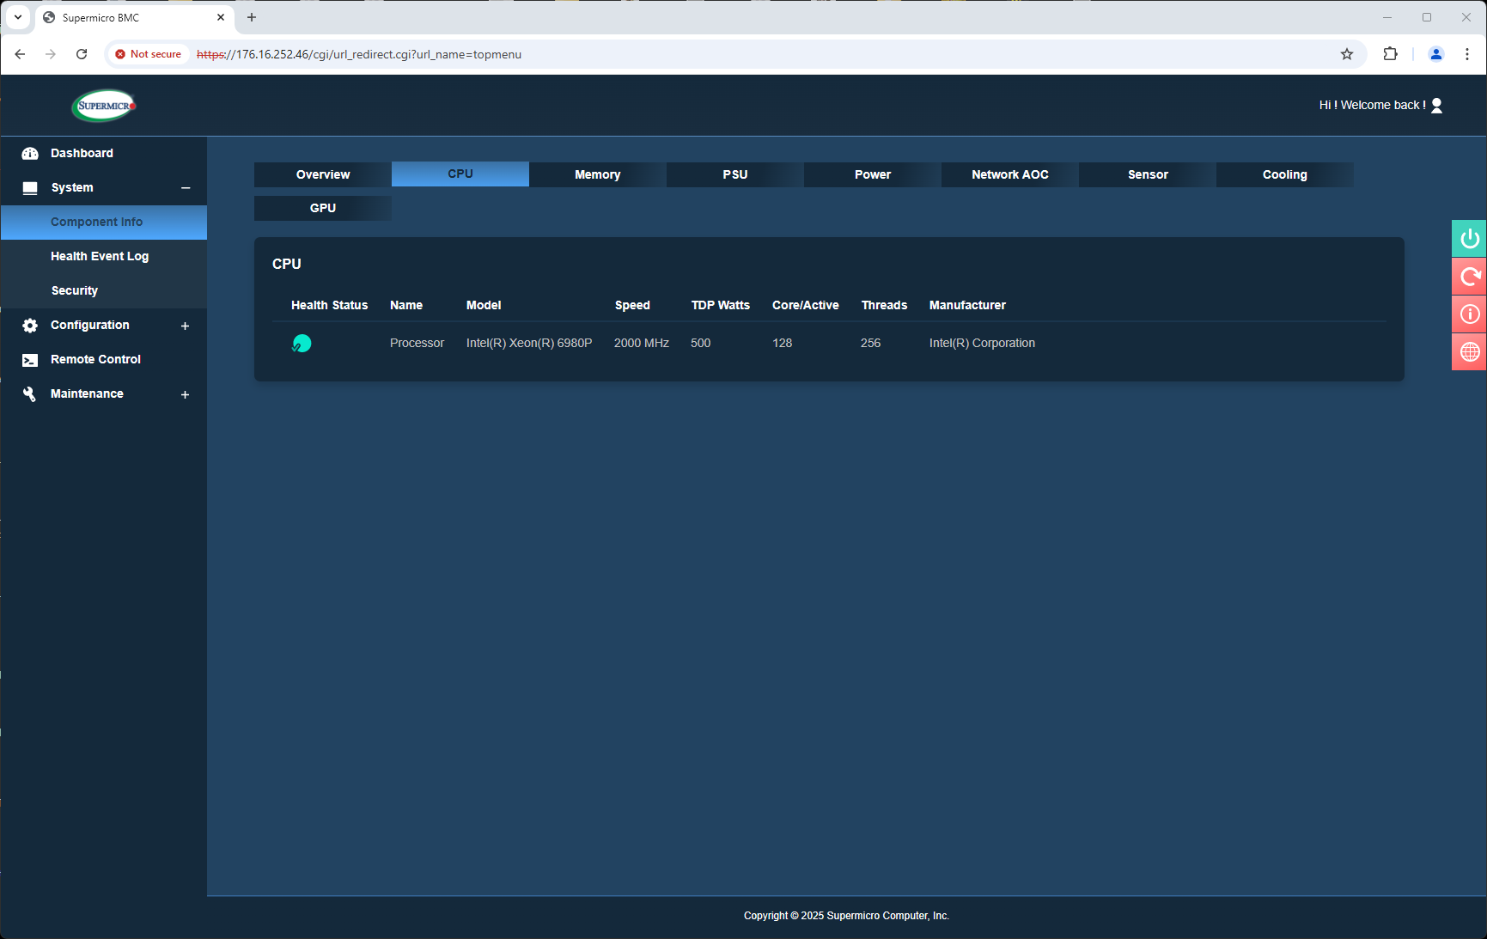Click the Manufacturer column header

(967, 305)
